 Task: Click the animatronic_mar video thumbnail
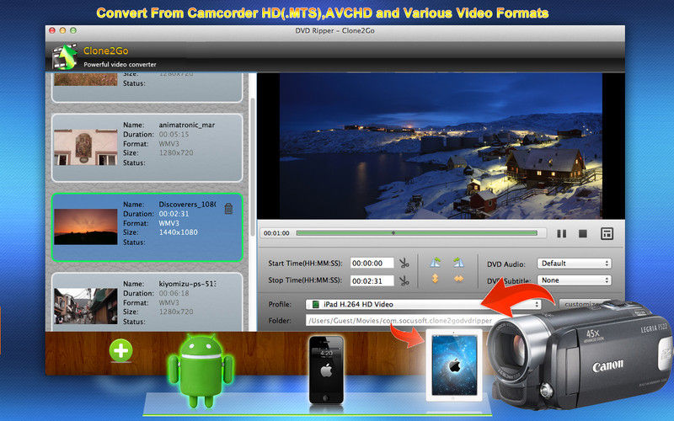86,148
